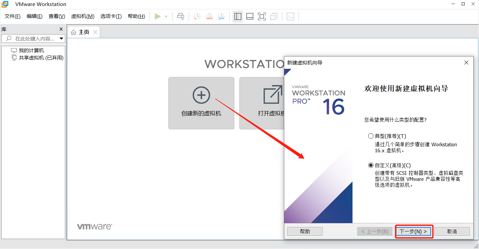The height and width of the screenshot is (249, 479).
Task: Click 下一步(N) > in the wizard
Action: click(x=413, y=231)
